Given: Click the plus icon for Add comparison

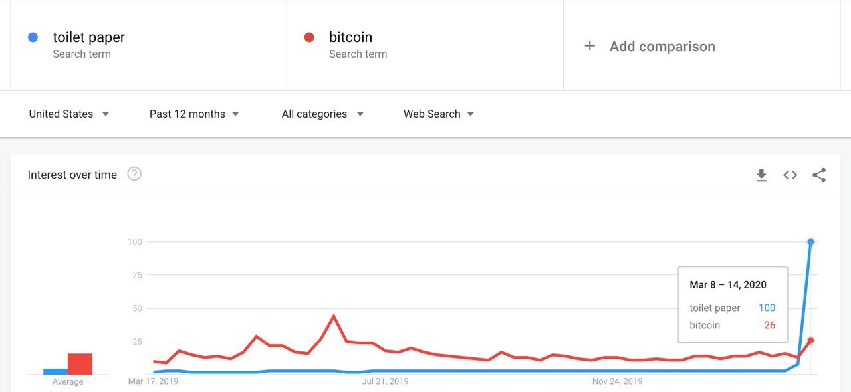Looking at the screenshot, I should 590,46.
